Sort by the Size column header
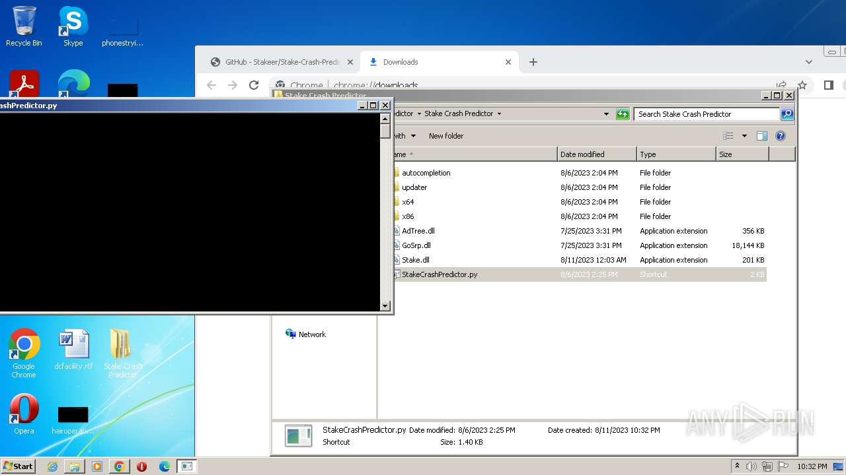846x475 pixels. click(x=742, y=154)
